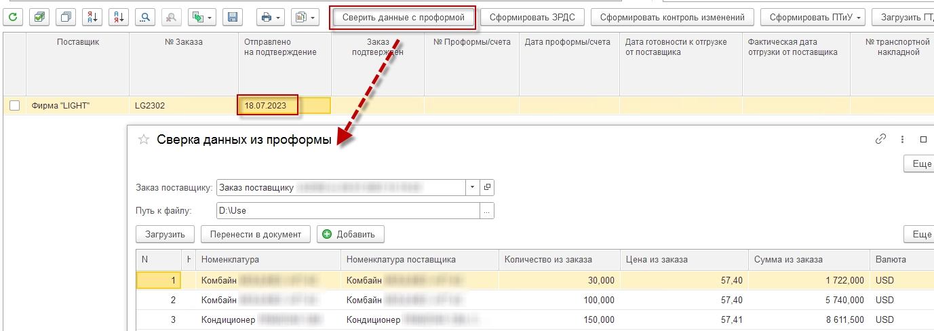Select row number 1 cell
Screen dimensions: 934x331
click(x=159, y=280)
